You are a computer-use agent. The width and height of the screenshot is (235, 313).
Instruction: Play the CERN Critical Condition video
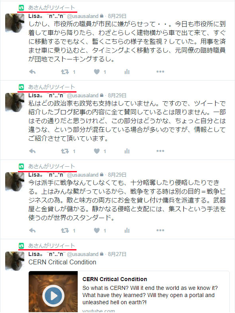[x=53, y=296]
